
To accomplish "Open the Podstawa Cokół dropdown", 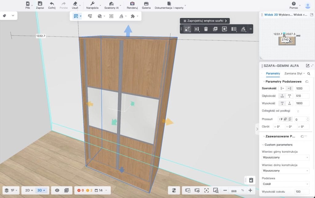I will (x=285, y=184).
